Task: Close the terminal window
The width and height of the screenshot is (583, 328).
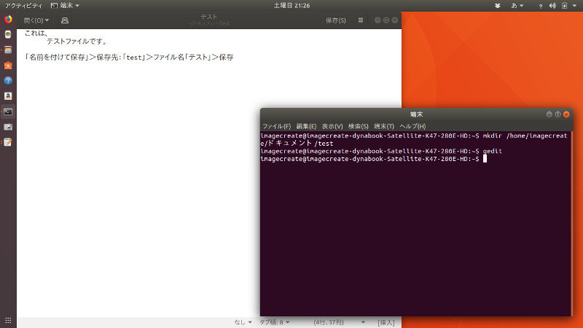Action: tap(566, 114)
